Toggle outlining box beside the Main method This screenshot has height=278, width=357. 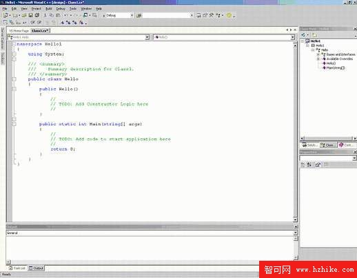pos(14,124)
